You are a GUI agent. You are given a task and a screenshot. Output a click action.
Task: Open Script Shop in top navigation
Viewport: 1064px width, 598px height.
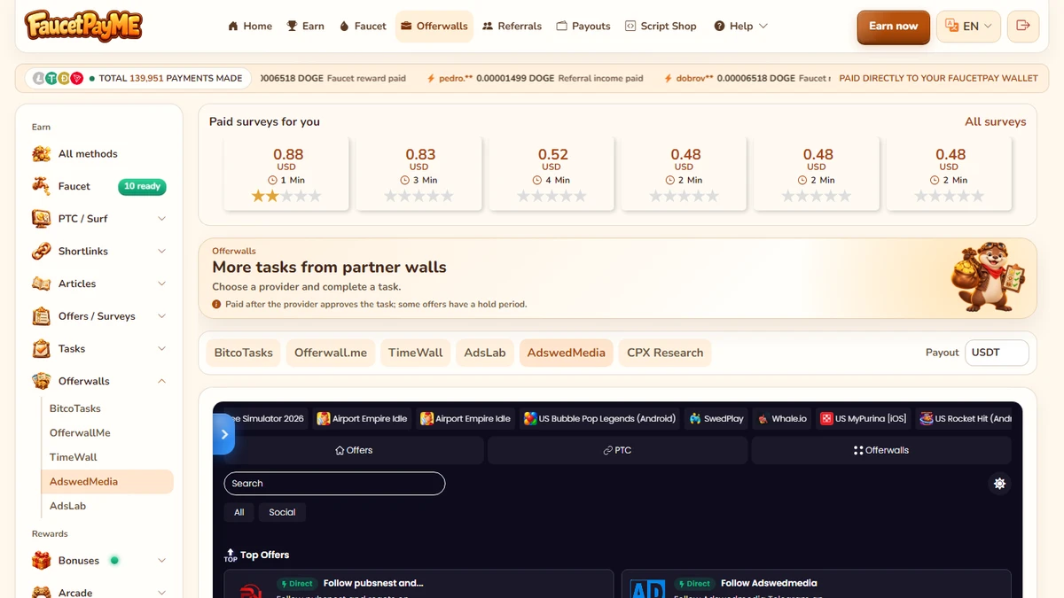[661, 27]
